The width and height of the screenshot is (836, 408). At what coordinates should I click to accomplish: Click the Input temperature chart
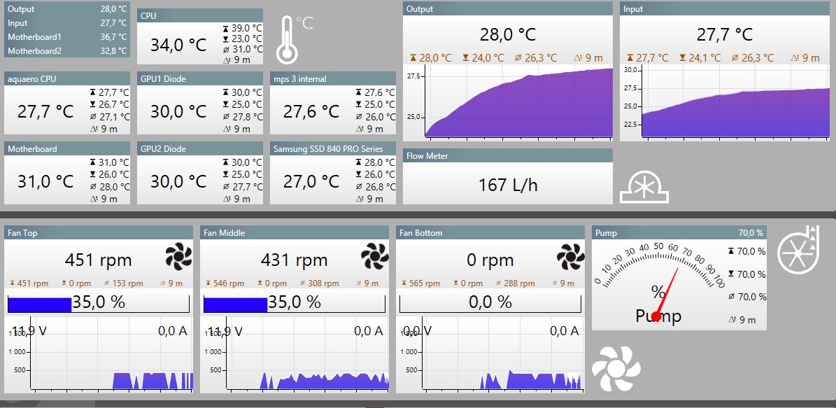pos(725,102)
